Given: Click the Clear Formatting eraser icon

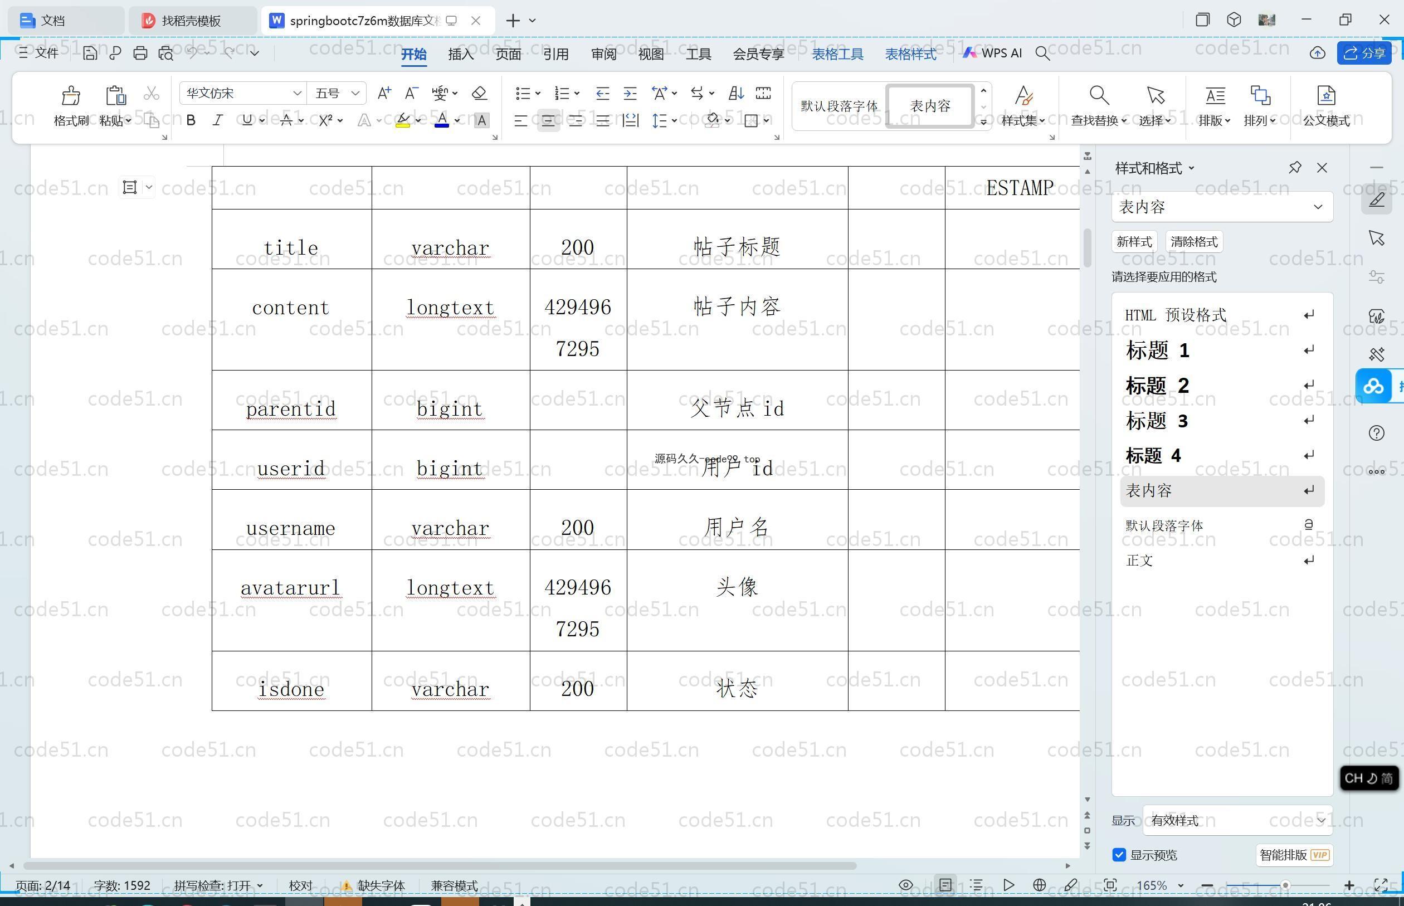Looking at the screenshot, I should pos(479,93).
